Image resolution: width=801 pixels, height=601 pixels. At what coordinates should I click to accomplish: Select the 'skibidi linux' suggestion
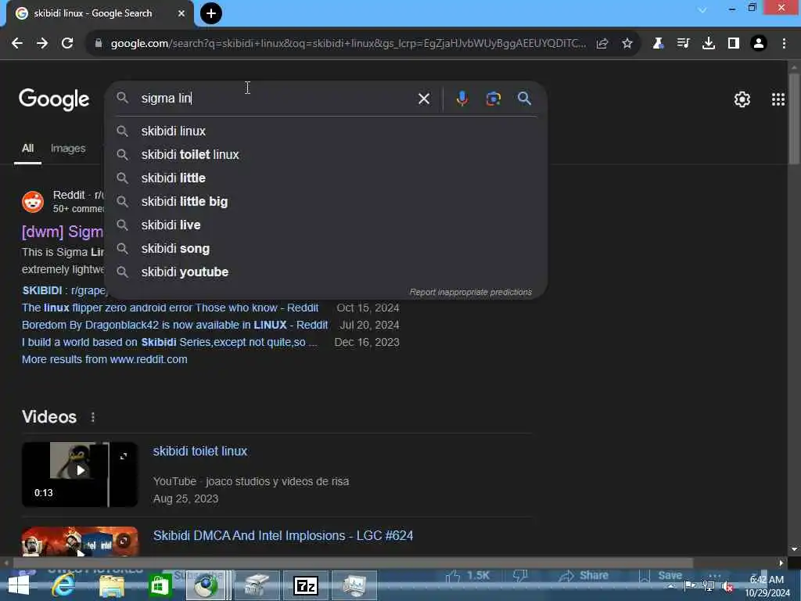(x=326, y=131)
